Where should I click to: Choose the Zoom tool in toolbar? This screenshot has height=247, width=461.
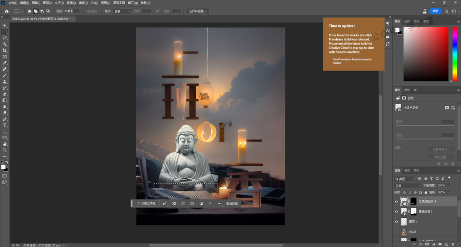coord(5,150)
